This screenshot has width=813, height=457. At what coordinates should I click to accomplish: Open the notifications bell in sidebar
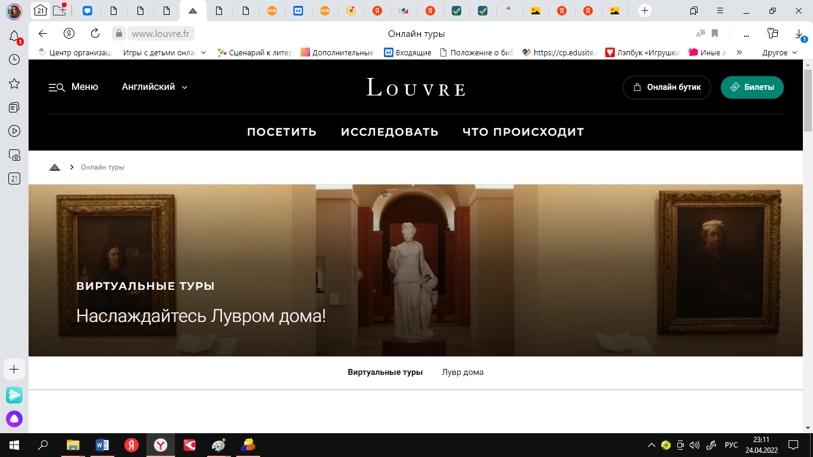(x=14, y=37)
